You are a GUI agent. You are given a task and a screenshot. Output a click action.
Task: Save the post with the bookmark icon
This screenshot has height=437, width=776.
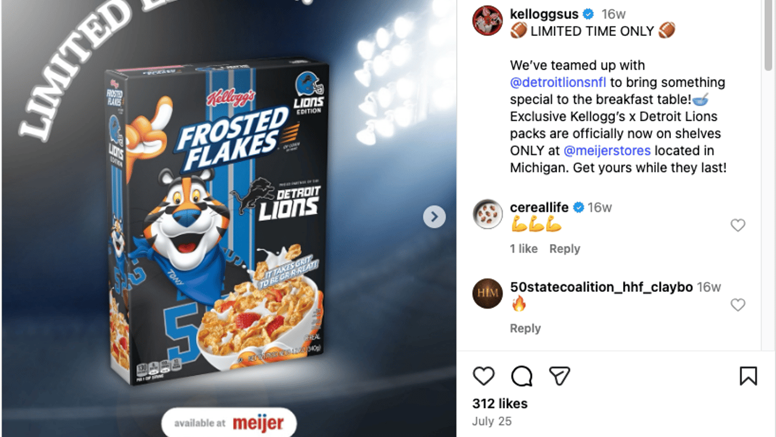click(x=748, y=376)
